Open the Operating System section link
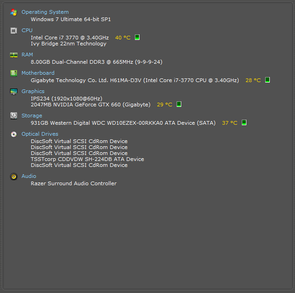295x293 pixels. pos(45,12)
